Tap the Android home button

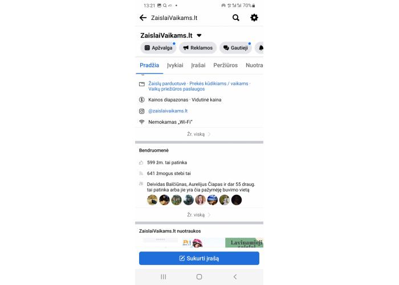point(199,276)
